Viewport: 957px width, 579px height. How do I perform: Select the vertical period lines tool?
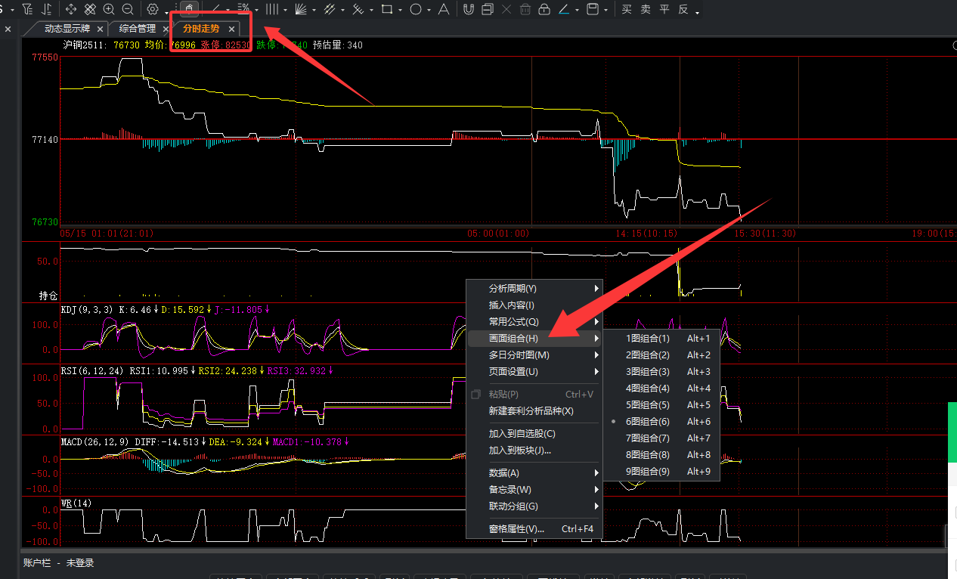(272, 9)
